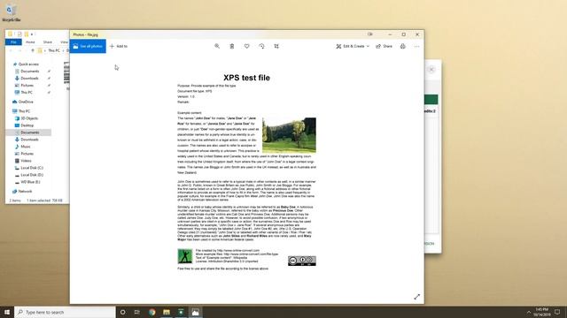
Task: Rotate the image using the rotate icon
Action: [262, 46]
